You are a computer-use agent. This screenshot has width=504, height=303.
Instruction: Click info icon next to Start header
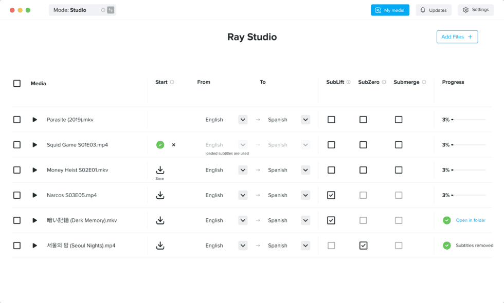tap(172, 82)
